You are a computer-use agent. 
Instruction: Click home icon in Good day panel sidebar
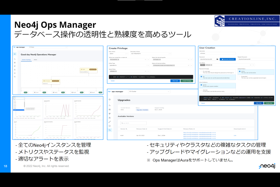[x=15, y=54]
